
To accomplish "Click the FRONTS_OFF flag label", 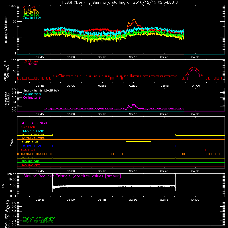I will pos(30,162).
